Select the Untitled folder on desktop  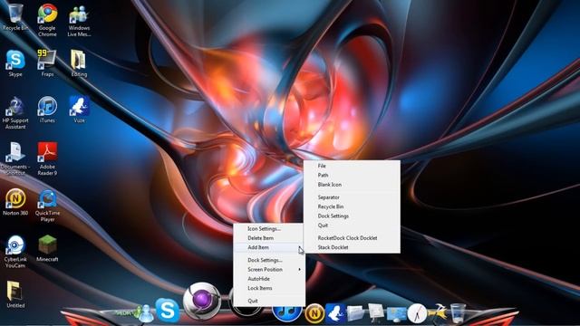click(15, 294)
